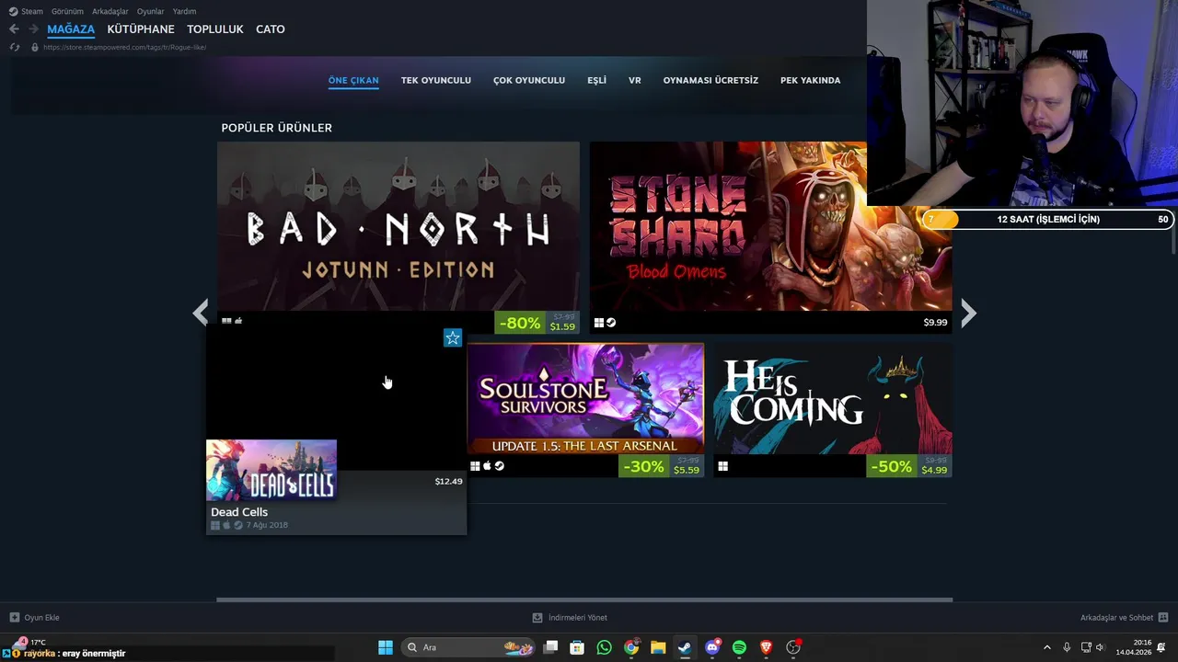The image size is (1178, 662).
Task: Open the Soulstone Survivors capsule
Action: (x=585, y=399)
